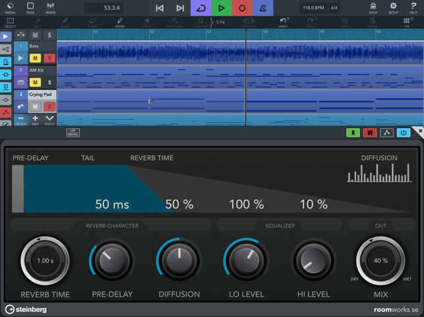Viewport: 424px width, 317px height.
Task: Mute the Bass track
Action: point(35,59)
